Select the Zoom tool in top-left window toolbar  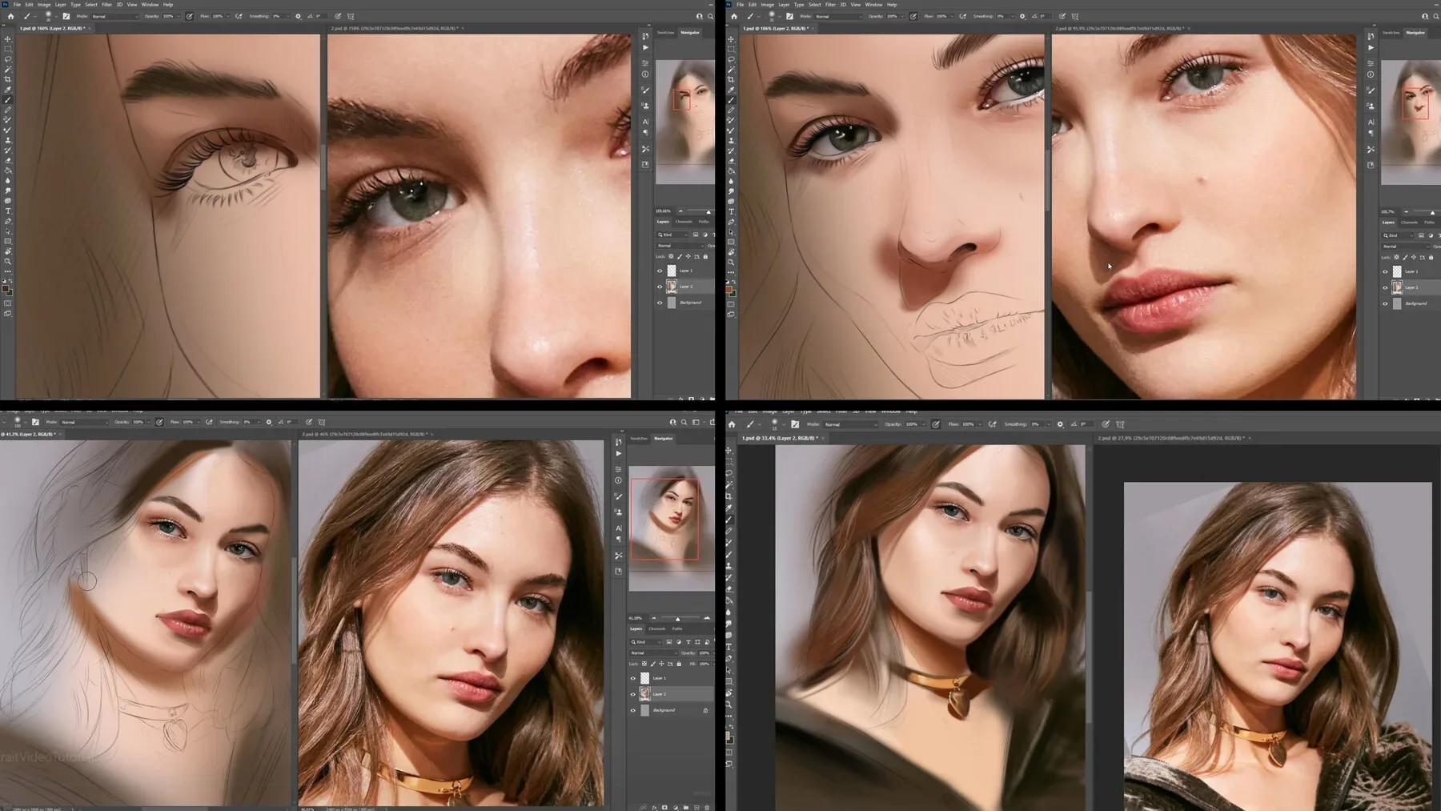pos(8,262)
